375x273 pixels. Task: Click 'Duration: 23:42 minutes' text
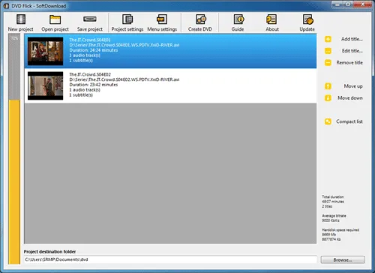pyautogui.click(x=94, y=85)
